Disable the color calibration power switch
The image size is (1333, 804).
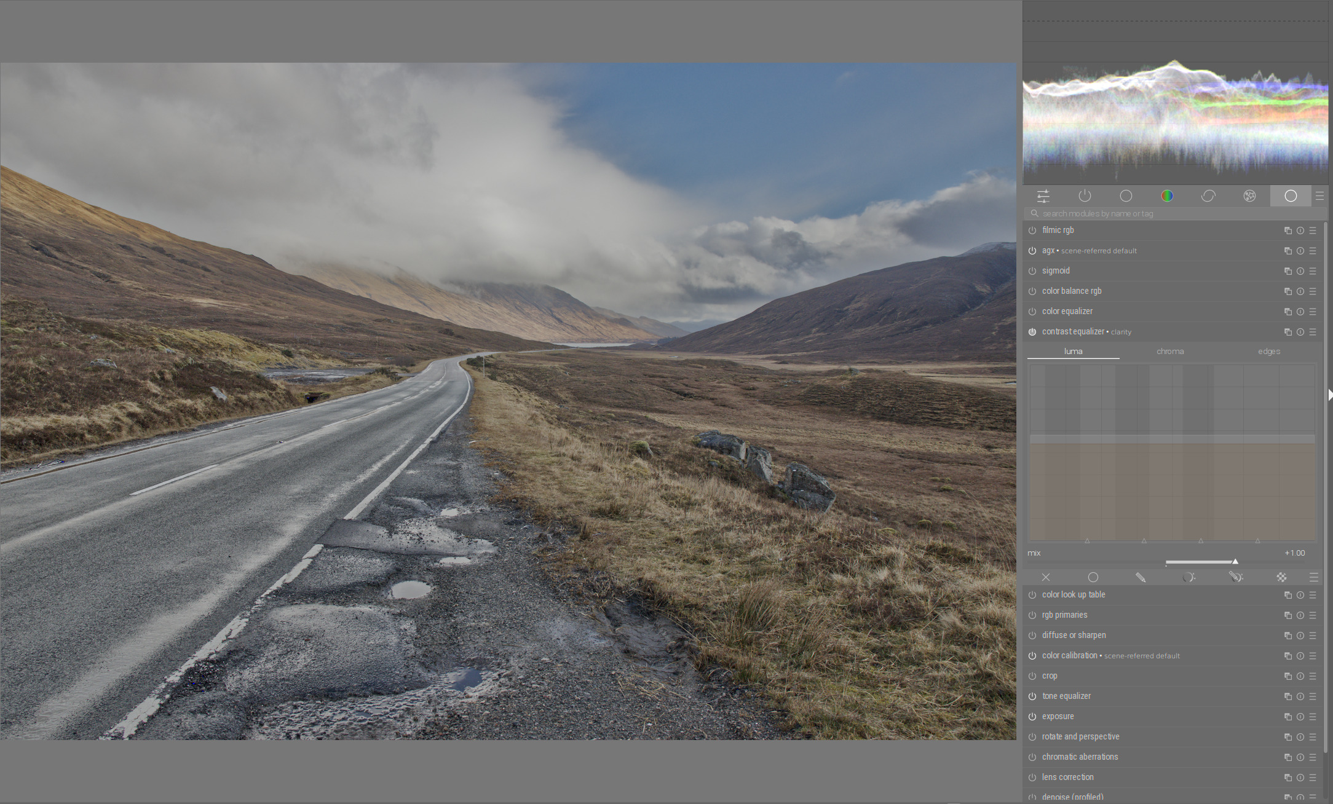[x=1032, y=656]
